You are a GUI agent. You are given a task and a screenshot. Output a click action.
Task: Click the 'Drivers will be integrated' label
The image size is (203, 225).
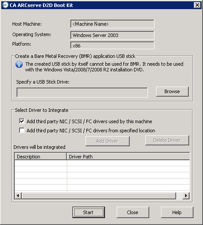click(x=39, y=147)
